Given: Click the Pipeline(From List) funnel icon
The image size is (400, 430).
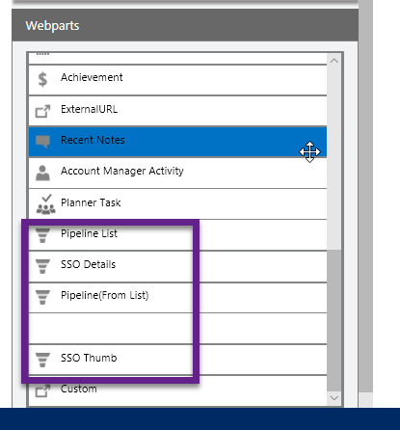Looking at the screenshot, I should coord(42,297).
